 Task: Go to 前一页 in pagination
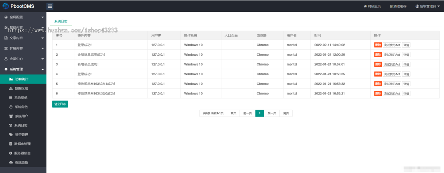[x=248, y=113]
